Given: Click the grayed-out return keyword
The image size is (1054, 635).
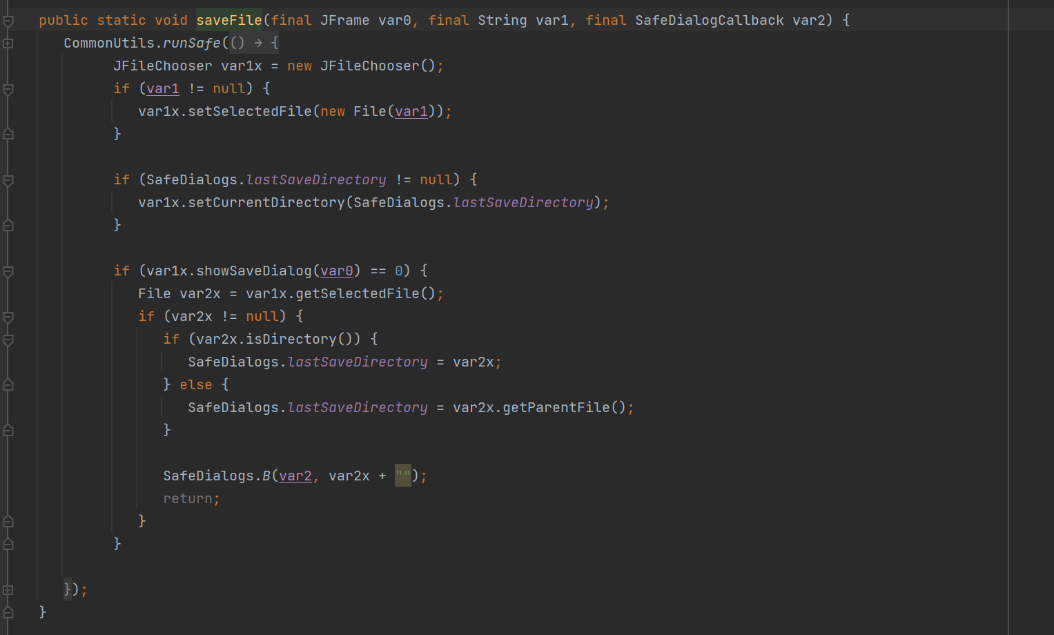Looking at the screenshot, I should (187, 498).
